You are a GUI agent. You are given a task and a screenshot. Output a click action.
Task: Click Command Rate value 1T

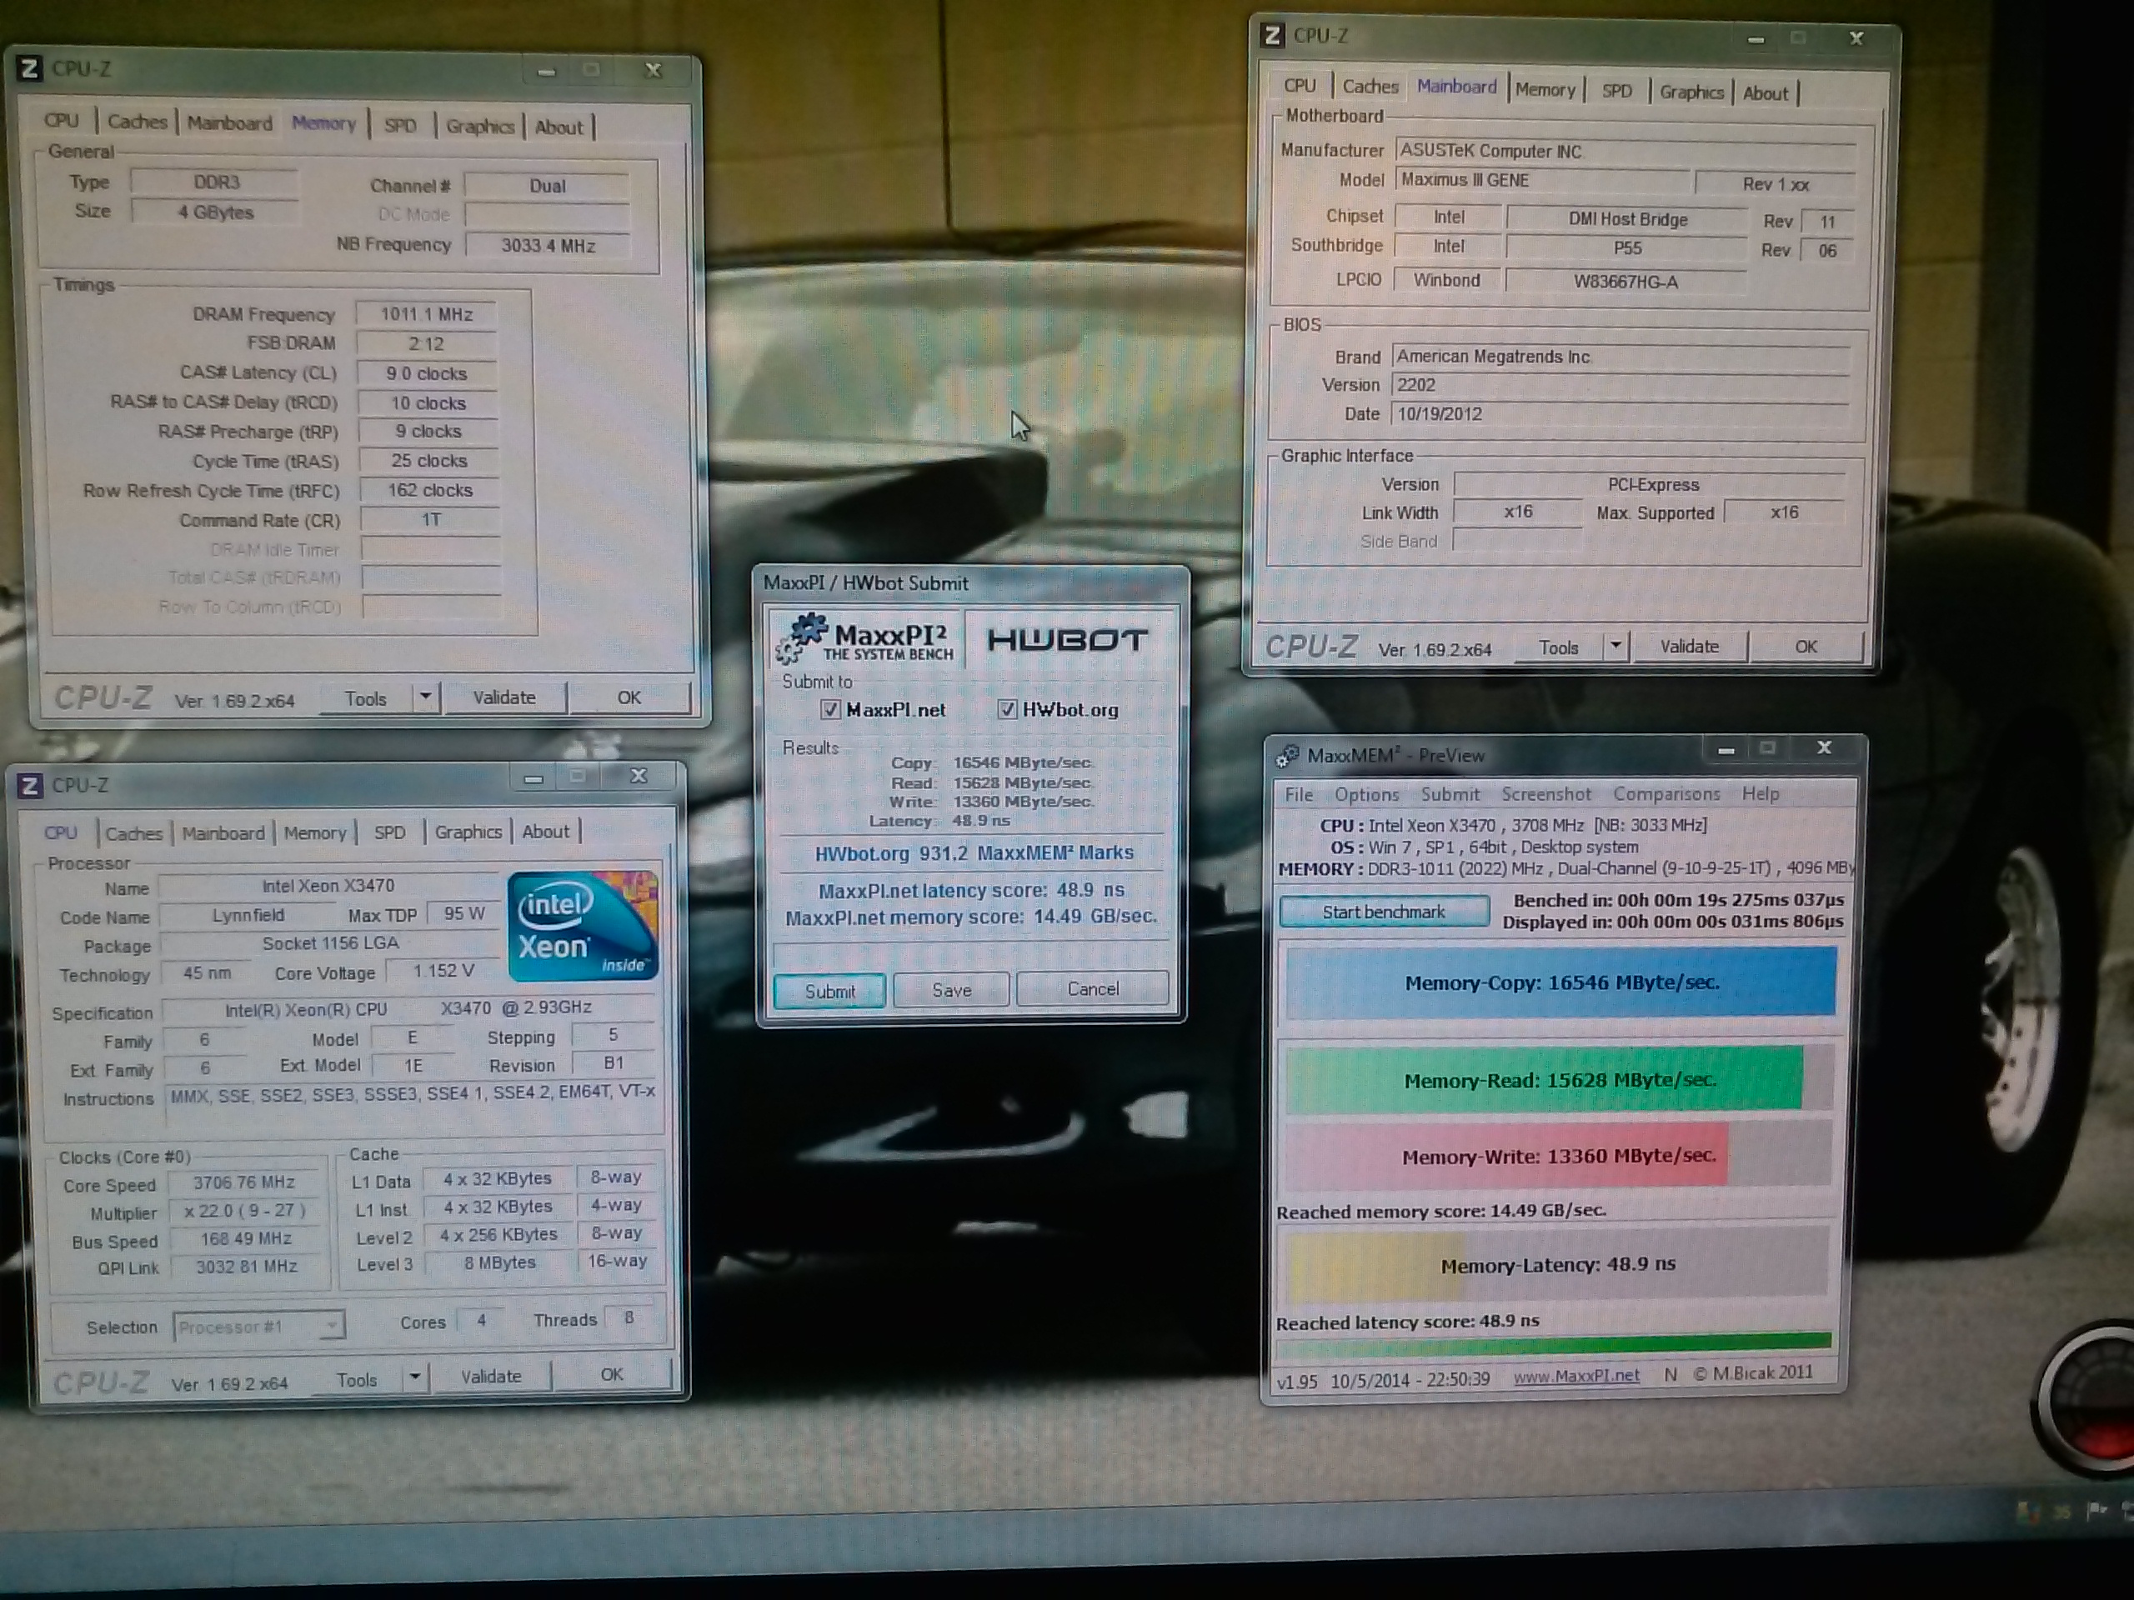430,520
